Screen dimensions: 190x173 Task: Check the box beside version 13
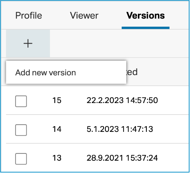(x=21, y=159)
